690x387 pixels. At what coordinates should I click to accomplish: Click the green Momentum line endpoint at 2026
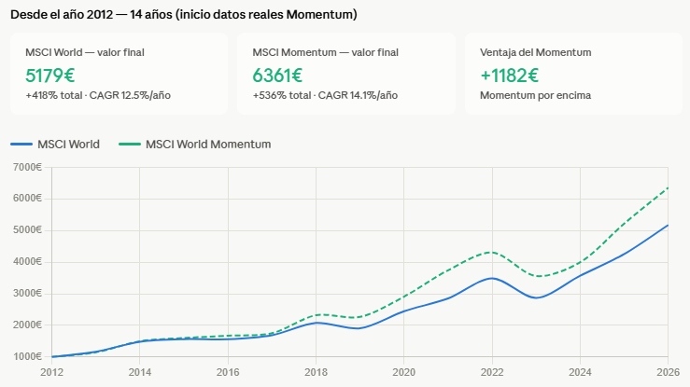668,188
